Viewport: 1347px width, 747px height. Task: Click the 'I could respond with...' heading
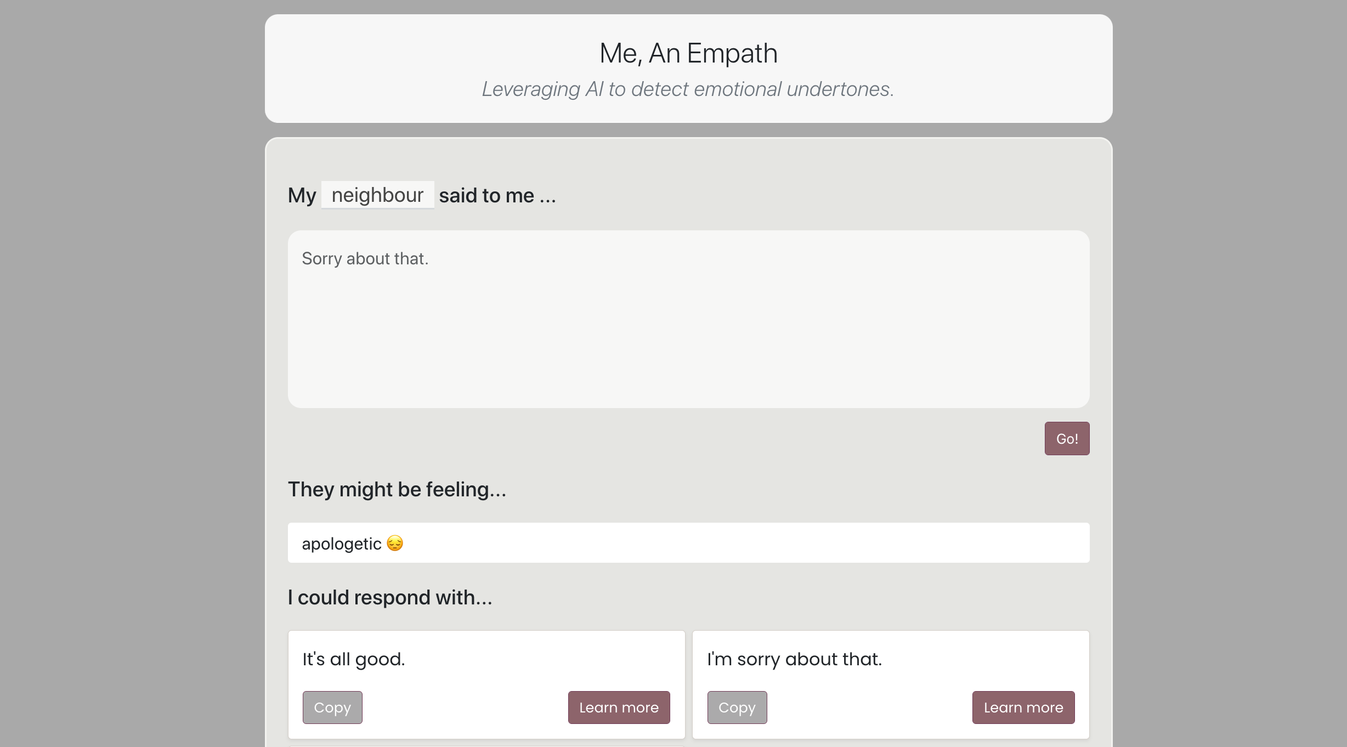390,597
